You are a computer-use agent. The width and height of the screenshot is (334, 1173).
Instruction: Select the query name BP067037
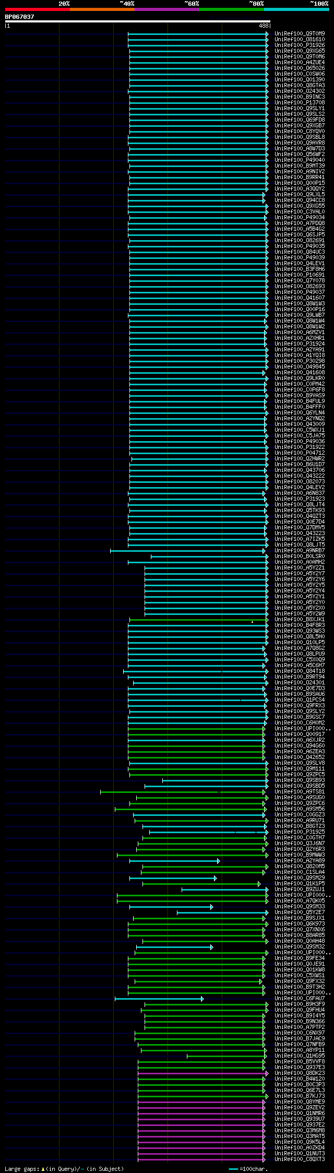tap(19, 17)
